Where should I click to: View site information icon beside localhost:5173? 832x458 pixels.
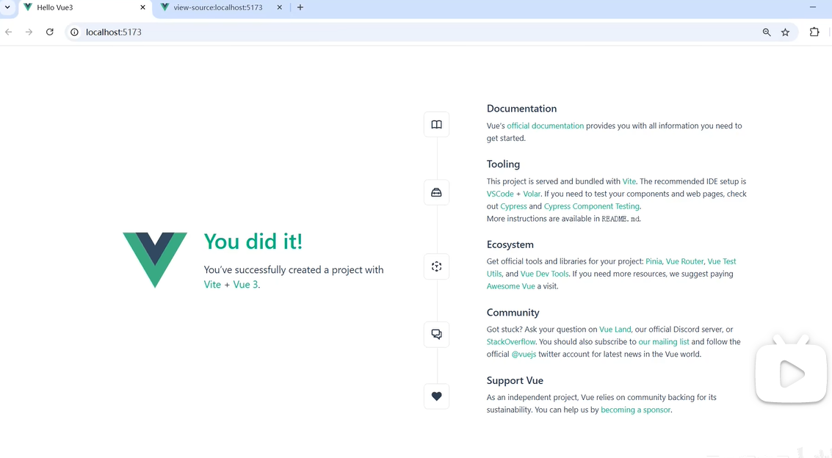coord(75,32)
